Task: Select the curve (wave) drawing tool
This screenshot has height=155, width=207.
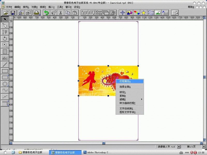Action: point(5,90)
